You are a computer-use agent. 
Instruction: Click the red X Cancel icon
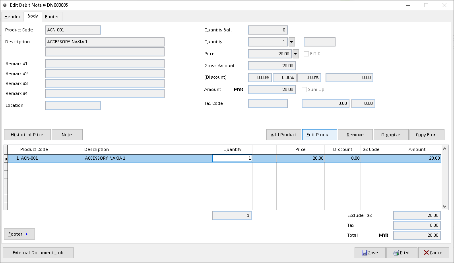click(x=426, y=253)
